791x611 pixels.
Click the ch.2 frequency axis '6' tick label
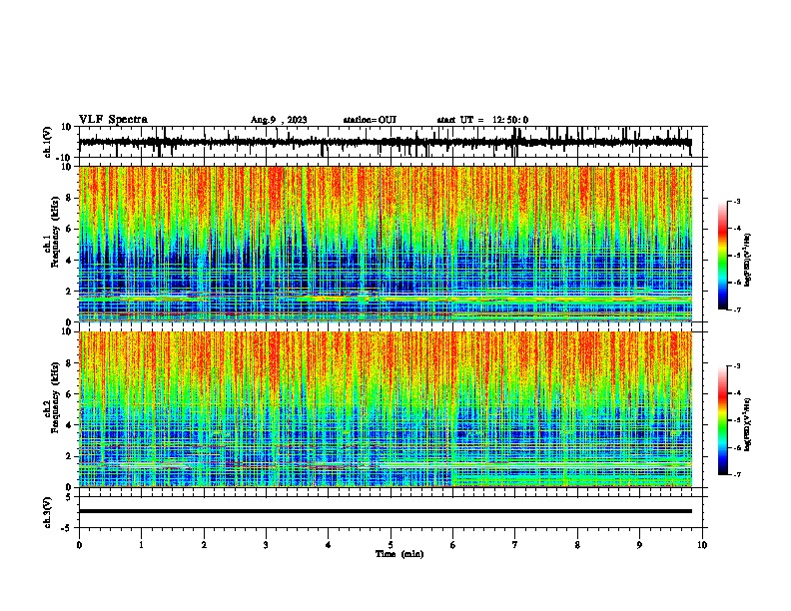pyautogui.click(x=69, y=394)
